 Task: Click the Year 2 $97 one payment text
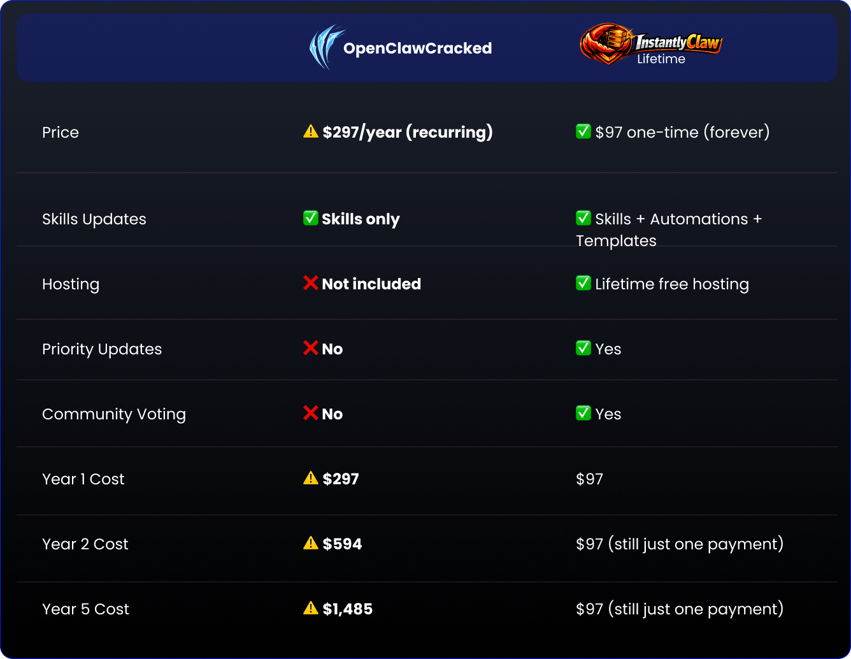pyautogui.click(x=680, y=544)
